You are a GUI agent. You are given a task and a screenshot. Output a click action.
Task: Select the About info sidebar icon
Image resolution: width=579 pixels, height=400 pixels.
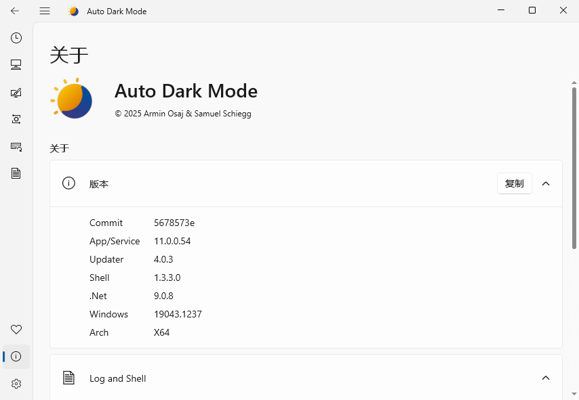(x=16, y=357)
